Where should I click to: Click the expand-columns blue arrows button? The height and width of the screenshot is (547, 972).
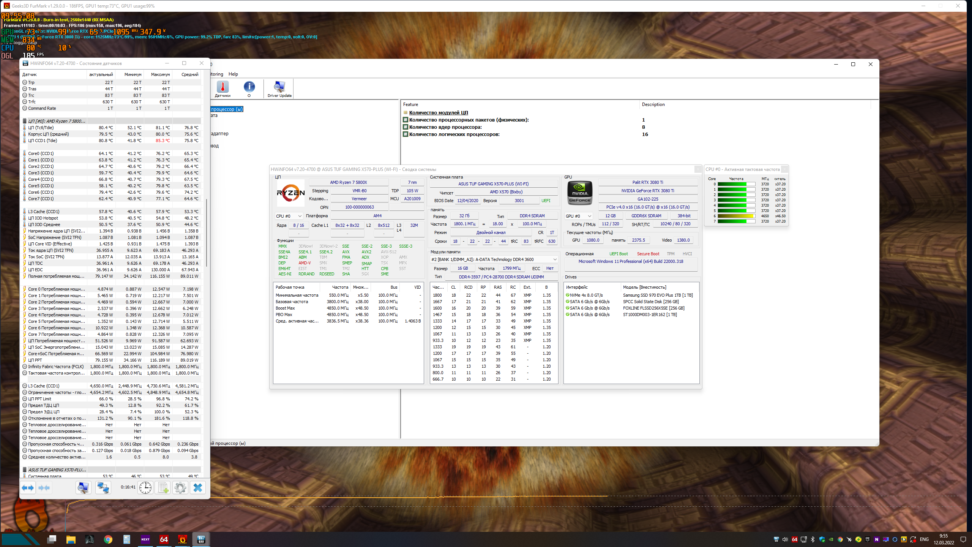pos(28,488)
